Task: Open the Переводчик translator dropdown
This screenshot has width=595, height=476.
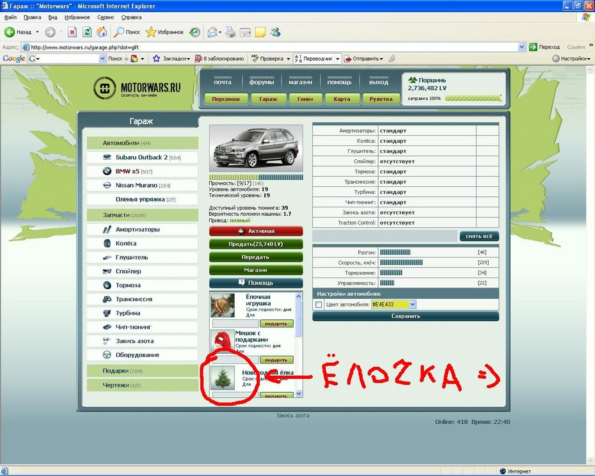Action: point(338,59)
